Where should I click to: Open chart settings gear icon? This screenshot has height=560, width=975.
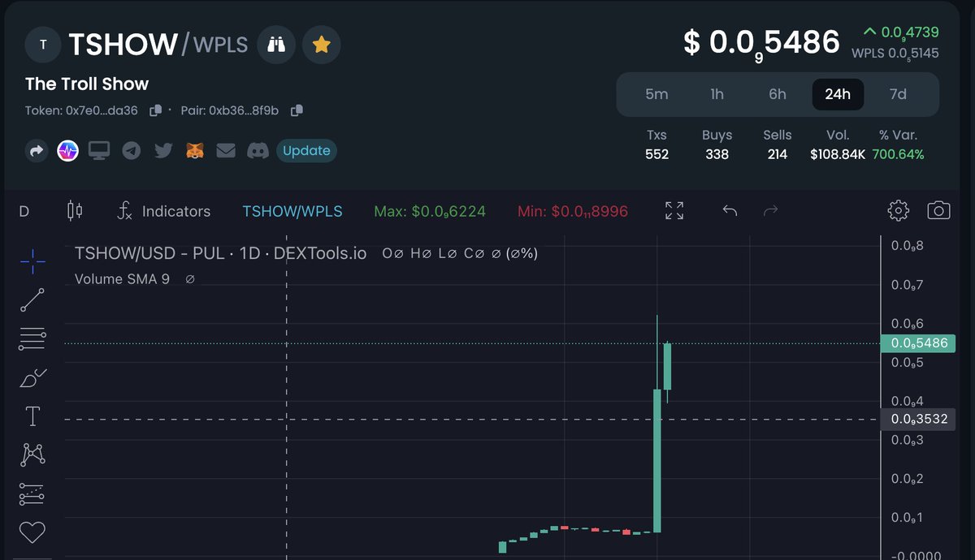[x=898, y=211]
